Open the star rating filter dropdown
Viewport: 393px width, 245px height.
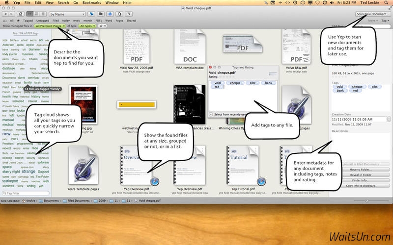tap(102, 26)
